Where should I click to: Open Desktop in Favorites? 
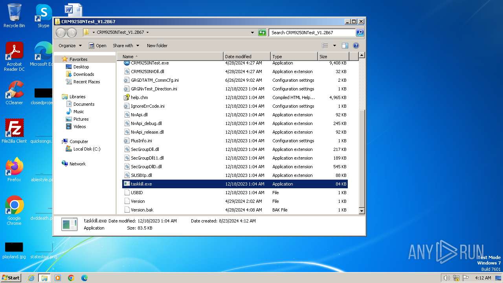(81, 67)
